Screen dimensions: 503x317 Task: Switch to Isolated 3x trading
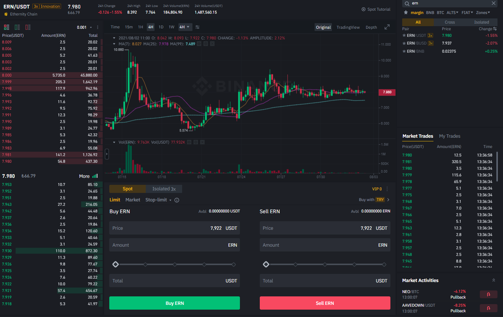pyautogui.click(x=164, y=189)
